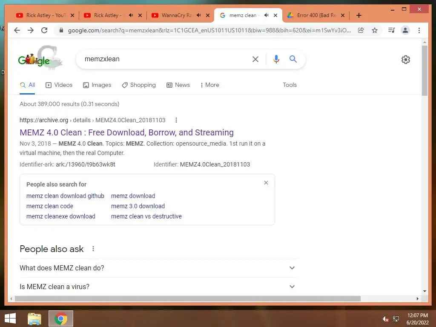The image size is (436, 327).
Task: Search for memz clean vs destructive
Action: (146, 216)
